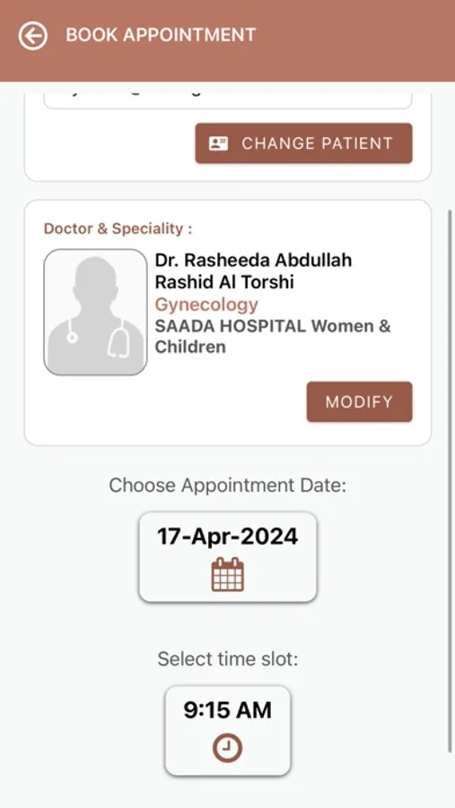Viewport: 455px width, 808px height.
Task: Click the clock icon under time slot
Action: coord(227,748)
